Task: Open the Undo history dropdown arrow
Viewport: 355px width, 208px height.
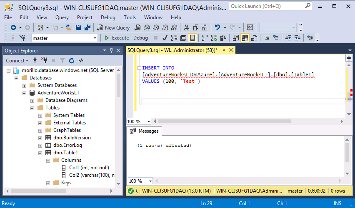Action: pos(225,28)
